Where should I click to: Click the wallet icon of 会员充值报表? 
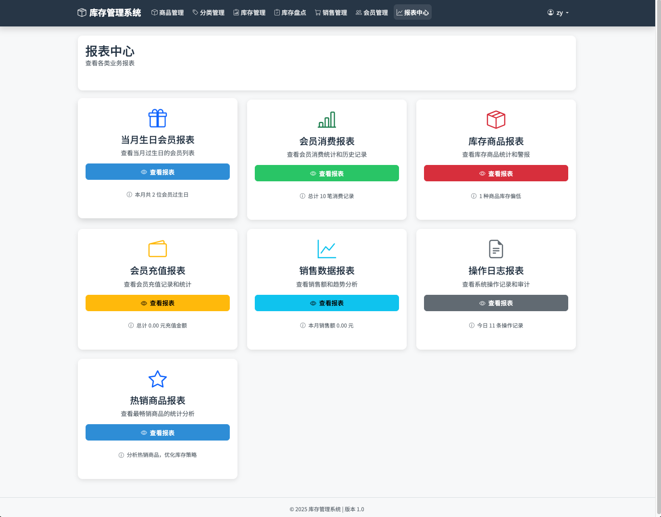click(158, 249)
